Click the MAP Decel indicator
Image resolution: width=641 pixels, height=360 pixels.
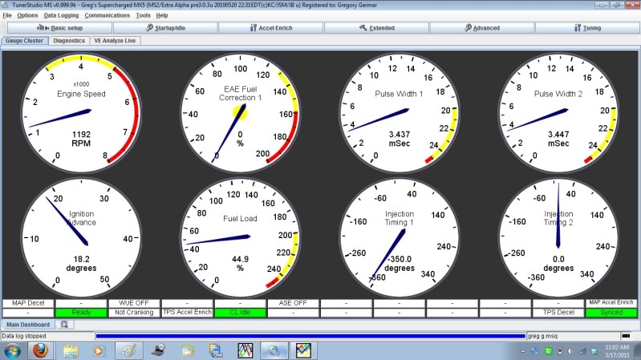click(x=28, y=303)
